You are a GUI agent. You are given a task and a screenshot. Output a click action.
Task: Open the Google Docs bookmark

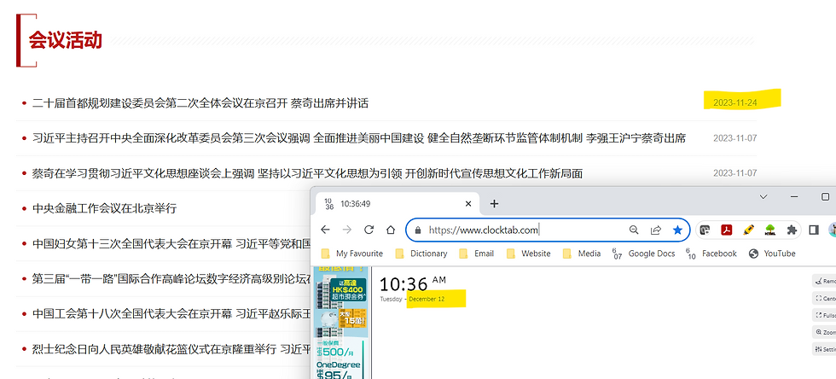(x=643, y=254)
